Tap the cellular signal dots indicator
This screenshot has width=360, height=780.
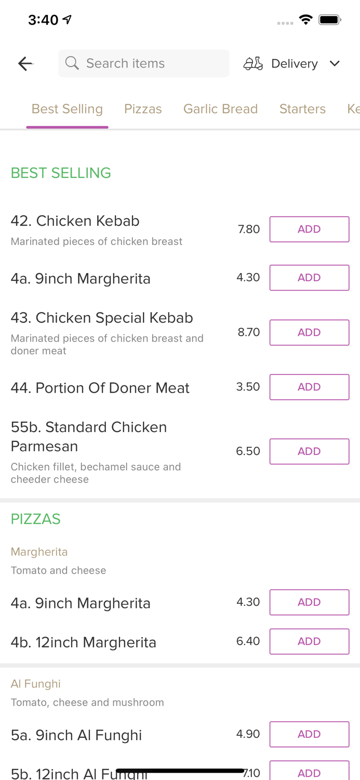(285, 22)
